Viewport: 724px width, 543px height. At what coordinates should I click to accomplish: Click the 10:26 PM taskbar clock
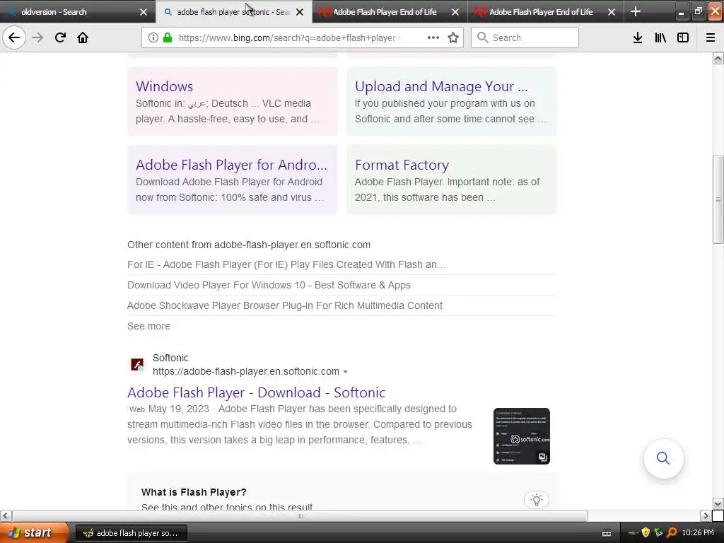click(698, 533)
